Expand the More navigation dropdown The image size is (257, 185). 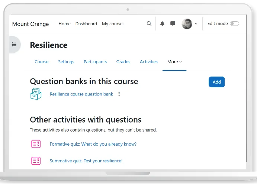pyautogui.click(x=174, y=62)
